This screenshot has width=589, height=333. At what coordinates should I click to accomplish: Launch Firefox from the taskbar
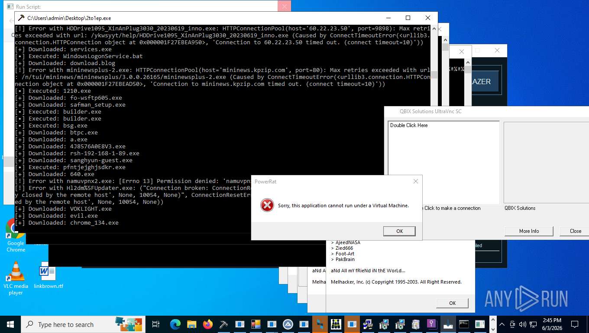click(x=208, y=324)
